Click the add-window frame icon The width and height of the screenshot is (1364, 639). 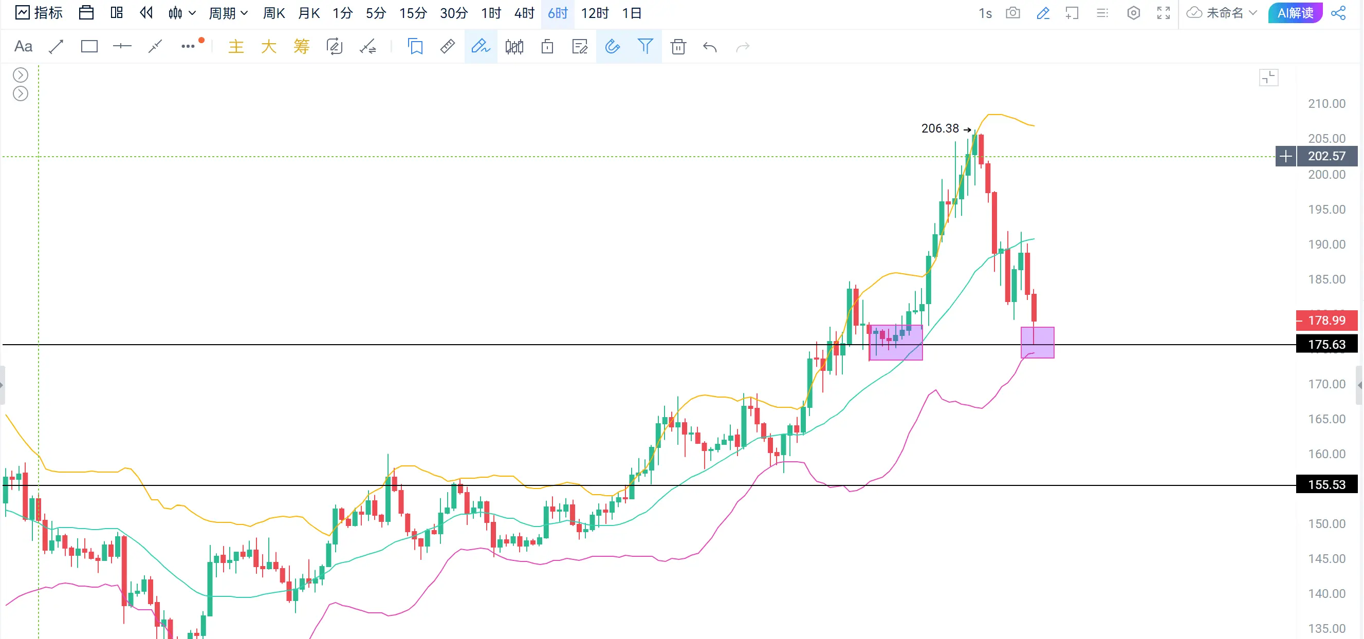1072,13
